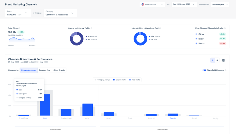Click the Stack Paid Channels info icon
Screen dimensions: 236x136
[225, 70]
